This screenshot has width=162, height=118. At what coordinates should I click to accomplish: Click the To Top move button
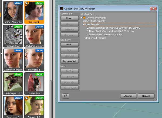[x=70, y=71]
